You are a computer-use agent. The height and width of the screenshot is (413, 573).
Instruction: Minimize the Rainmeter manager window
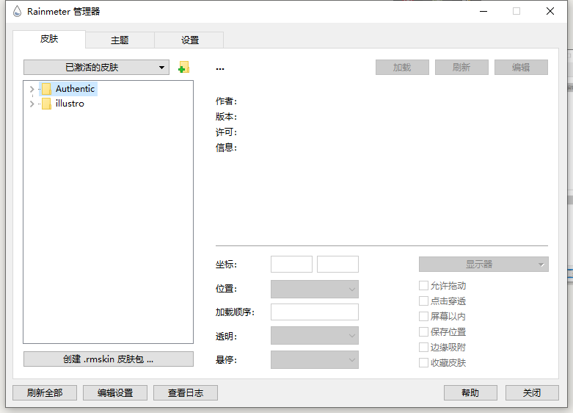483,11
